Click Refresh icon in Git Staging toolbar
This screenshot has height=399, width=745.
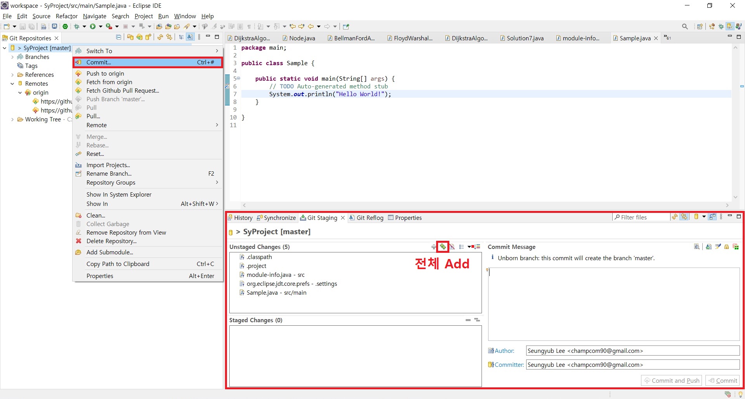point(675,217)
